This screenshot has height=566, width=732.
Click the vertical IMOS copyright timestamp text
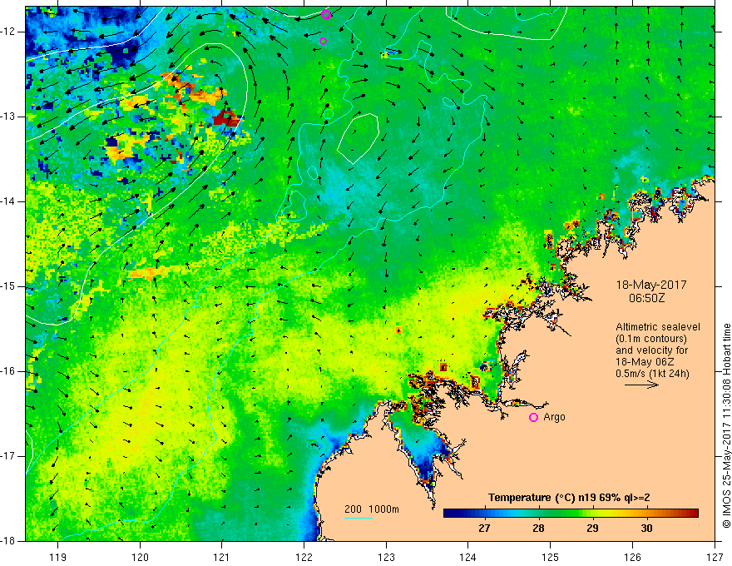(x=726, y=426)
